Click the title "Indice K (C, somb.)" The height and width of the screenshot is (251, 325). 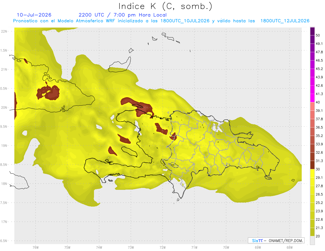165,6
